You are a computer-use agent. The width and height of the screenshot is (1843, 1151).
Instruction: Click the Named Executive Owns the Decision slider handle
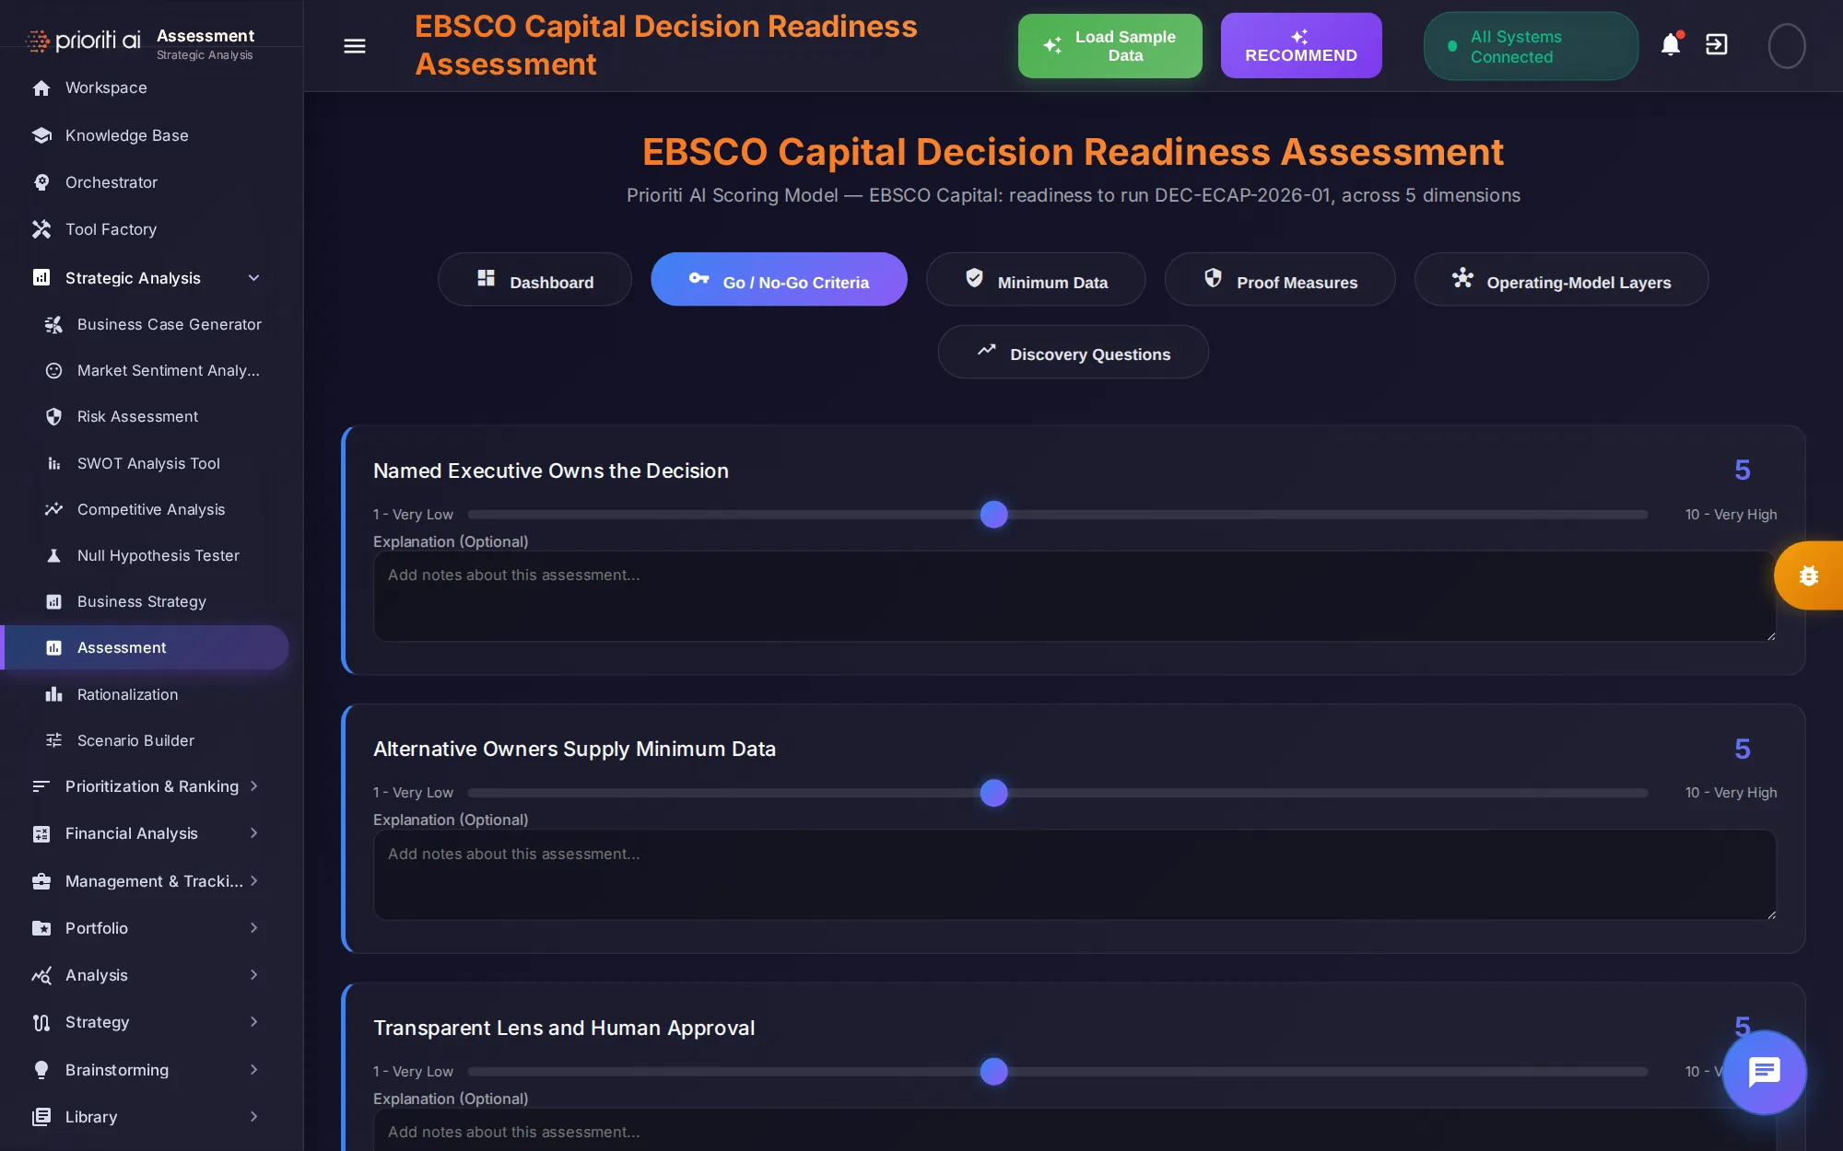[993, 515]
